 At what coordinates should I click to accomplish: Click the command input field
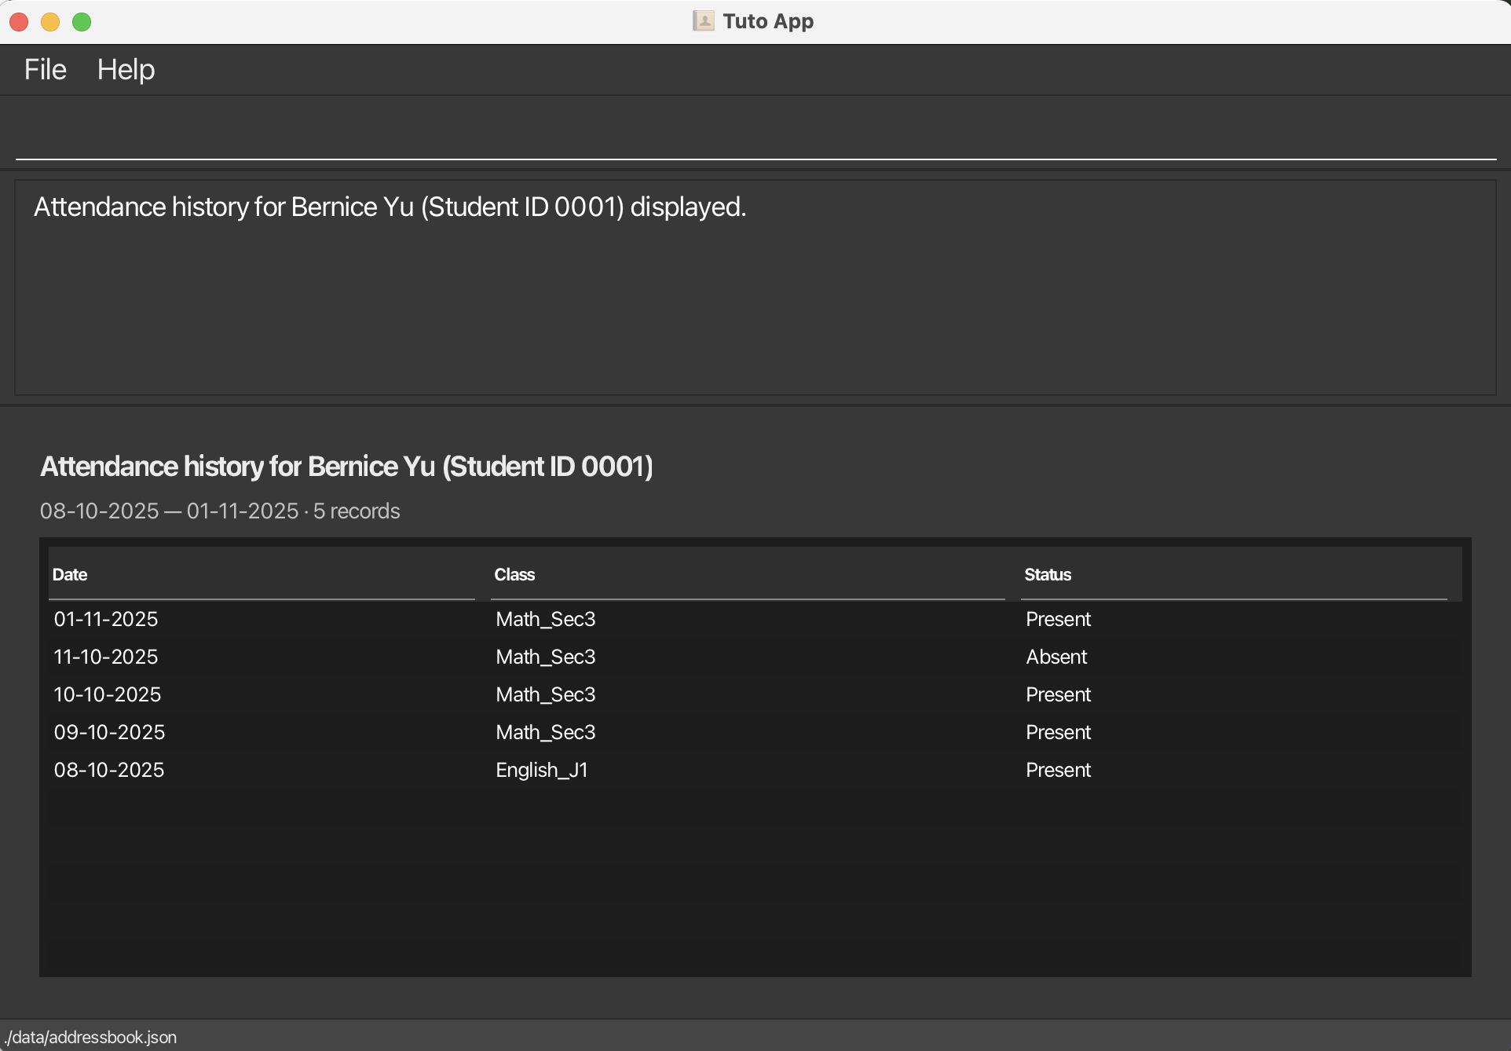point(754,135)
